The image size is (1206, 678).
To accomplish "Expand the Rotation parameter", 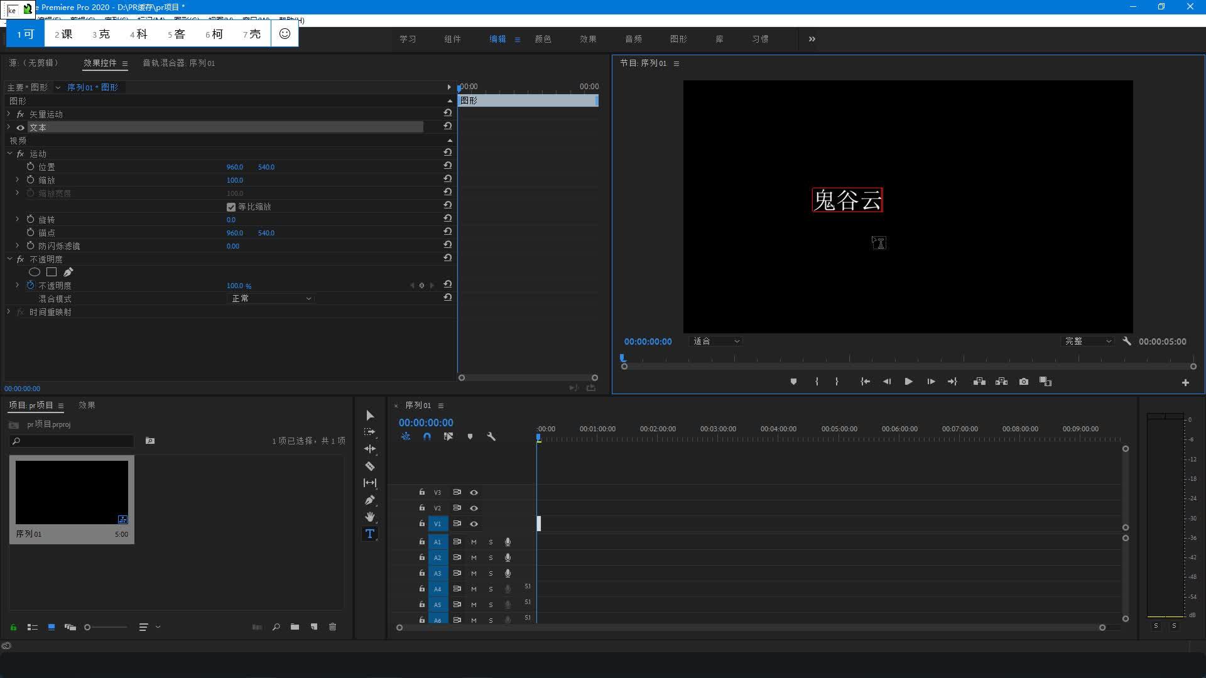I will click(x=17, y=219).
